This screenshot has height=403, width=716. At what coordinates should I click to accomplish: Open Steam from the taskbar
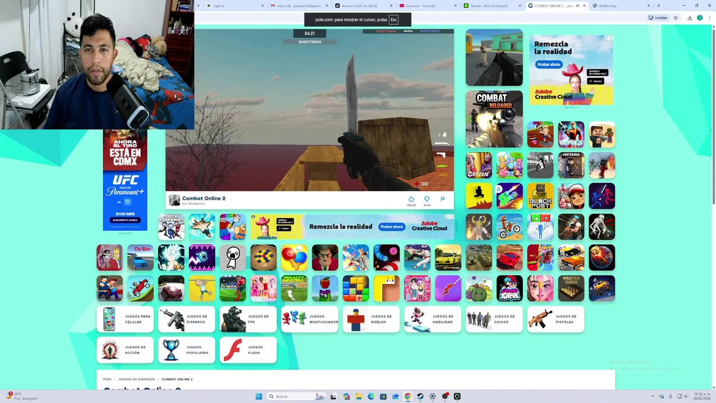(x=420, y=396)
